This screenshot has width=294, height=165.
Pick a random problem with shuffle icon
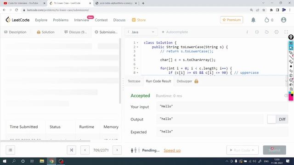[x=72, y=150]
